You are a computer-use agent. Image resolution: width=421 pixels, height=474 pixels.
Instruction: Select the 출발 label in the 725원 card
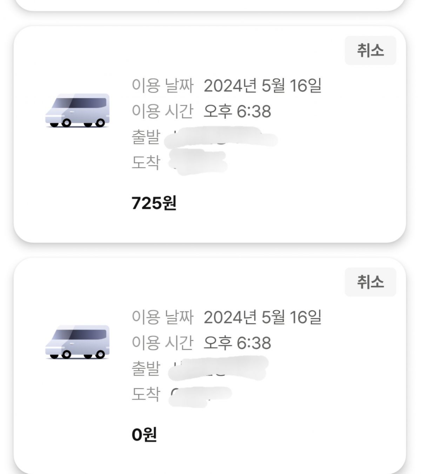[146, 137]
